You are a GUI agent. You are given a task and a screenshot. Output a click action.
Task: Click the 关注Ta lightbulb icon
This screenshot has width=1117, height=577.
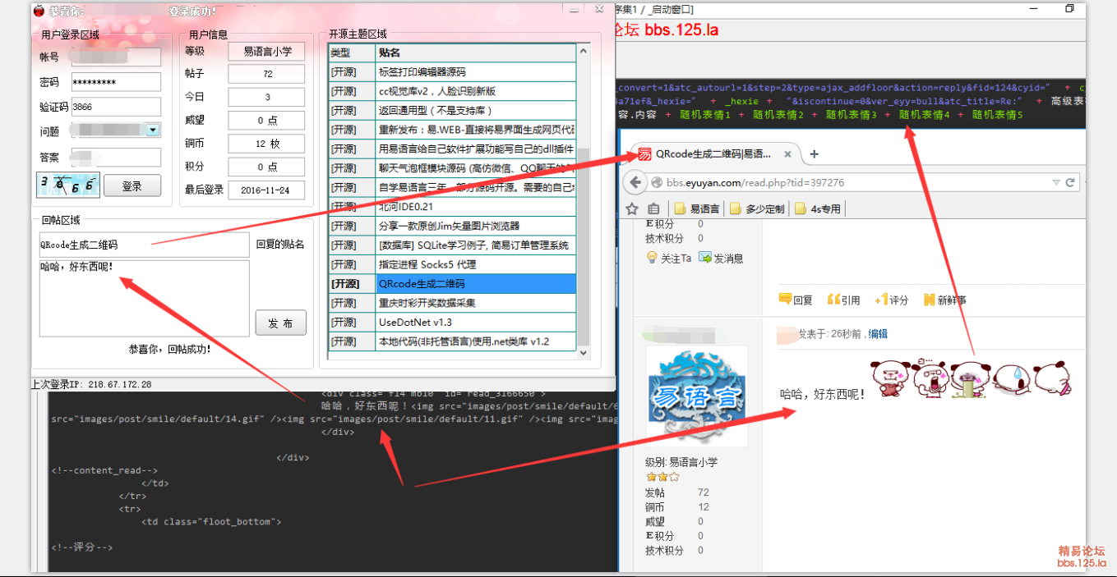(x=652, y=258)
